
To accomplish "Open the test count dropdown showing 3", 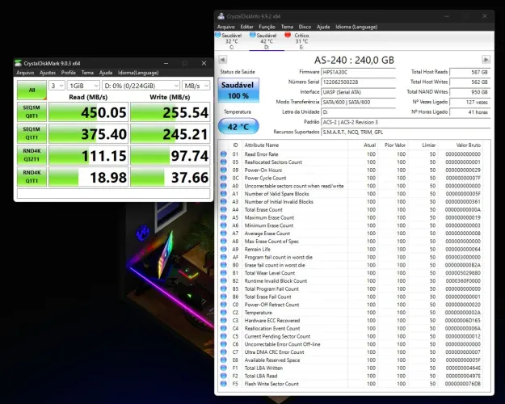I will (x=57, y=86).
